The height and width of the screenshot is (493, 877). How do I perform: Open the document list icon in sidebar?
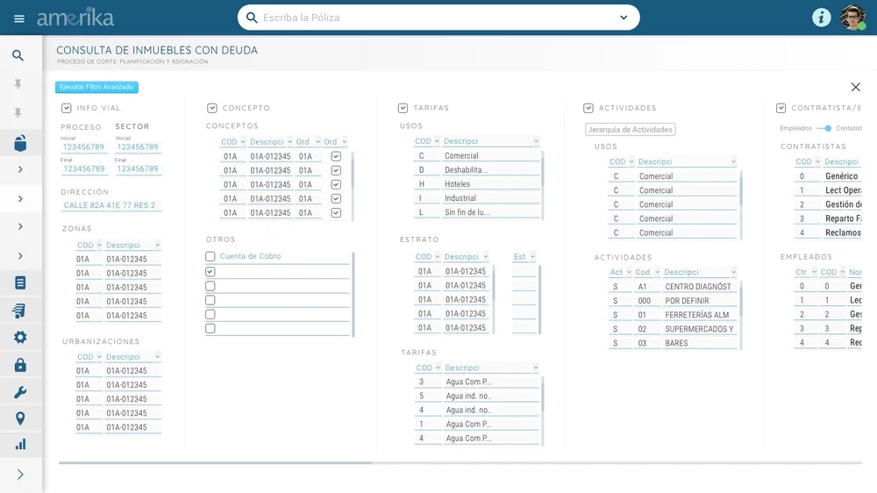(20, 282)
